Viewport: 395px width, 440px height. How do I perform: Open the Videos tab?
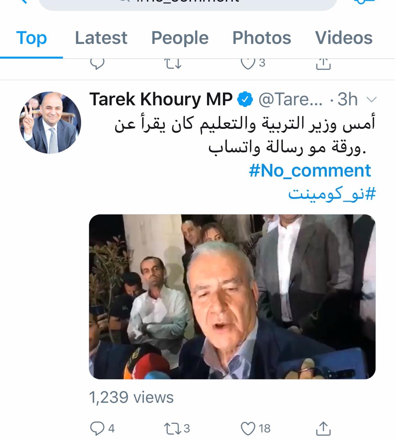coord(344,38)
